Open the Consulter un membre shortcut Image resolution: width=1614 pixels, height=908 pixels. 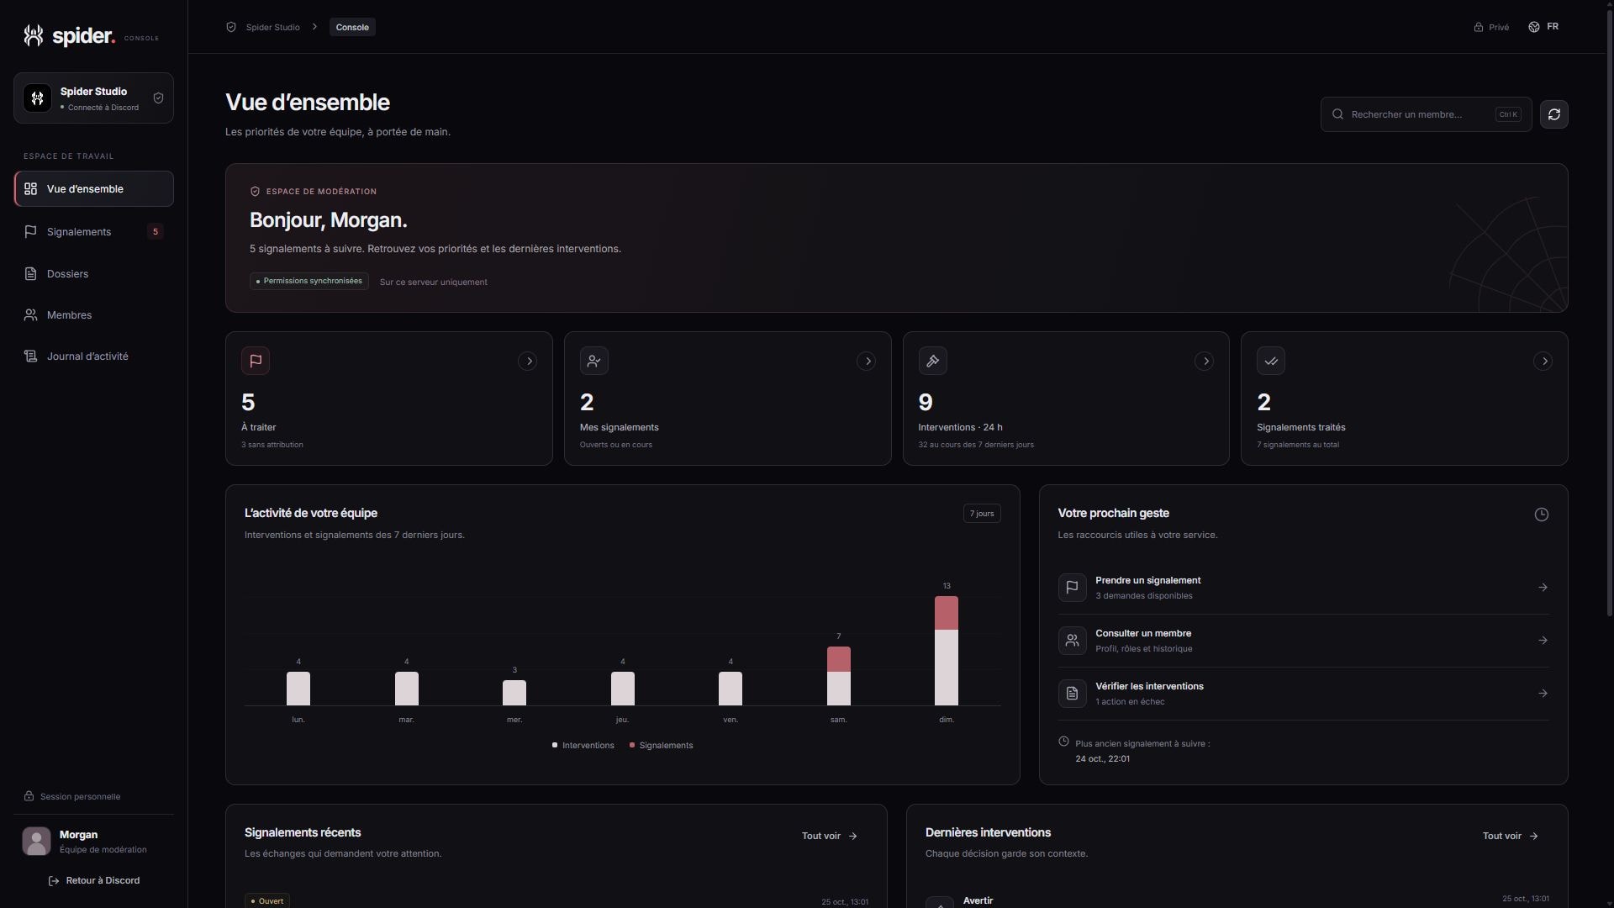coord(1304,641)
